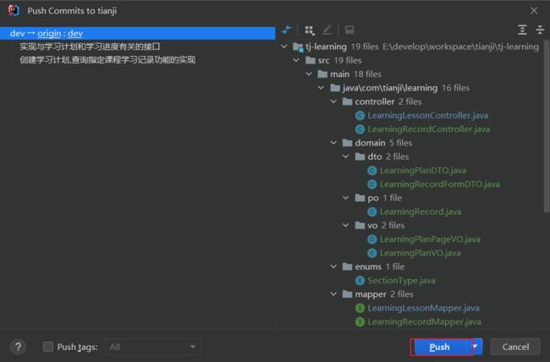Collapse the enums folder node
This screenshot has height=362, width=550.
click(333, 266)
